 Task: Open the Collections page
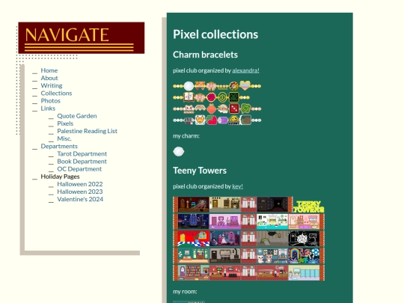pyautogui.click(x=56, y=93)
